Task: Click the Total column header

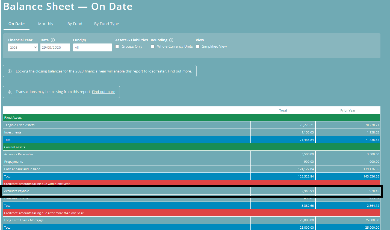Action: point(283,110)
